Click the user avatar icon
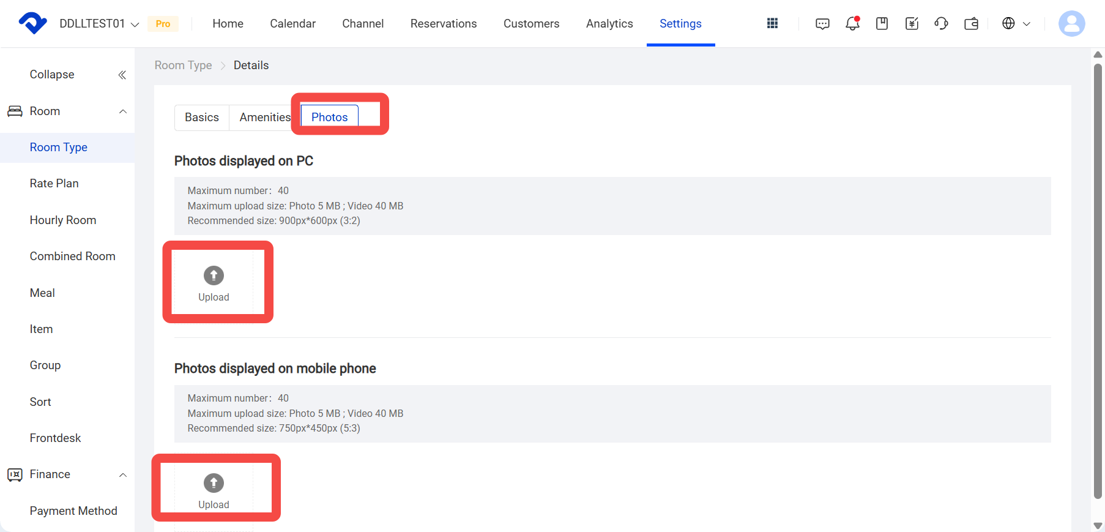 pyautogui.click(x=1071, y=23)
